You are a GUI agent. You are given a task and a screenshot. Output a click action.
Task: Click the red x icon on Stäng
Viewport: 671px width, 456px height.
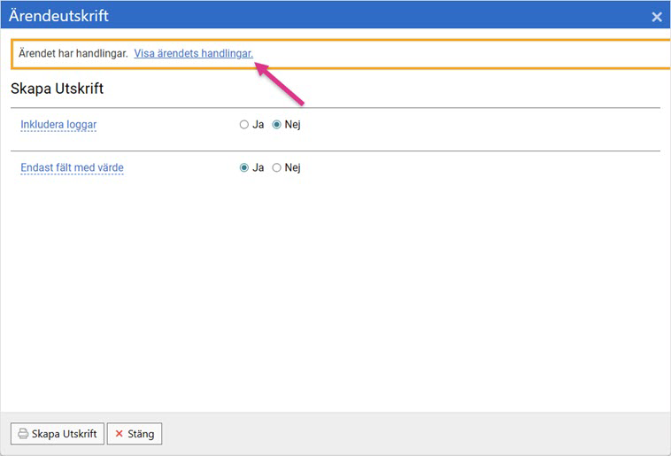[x=119, y=434]
